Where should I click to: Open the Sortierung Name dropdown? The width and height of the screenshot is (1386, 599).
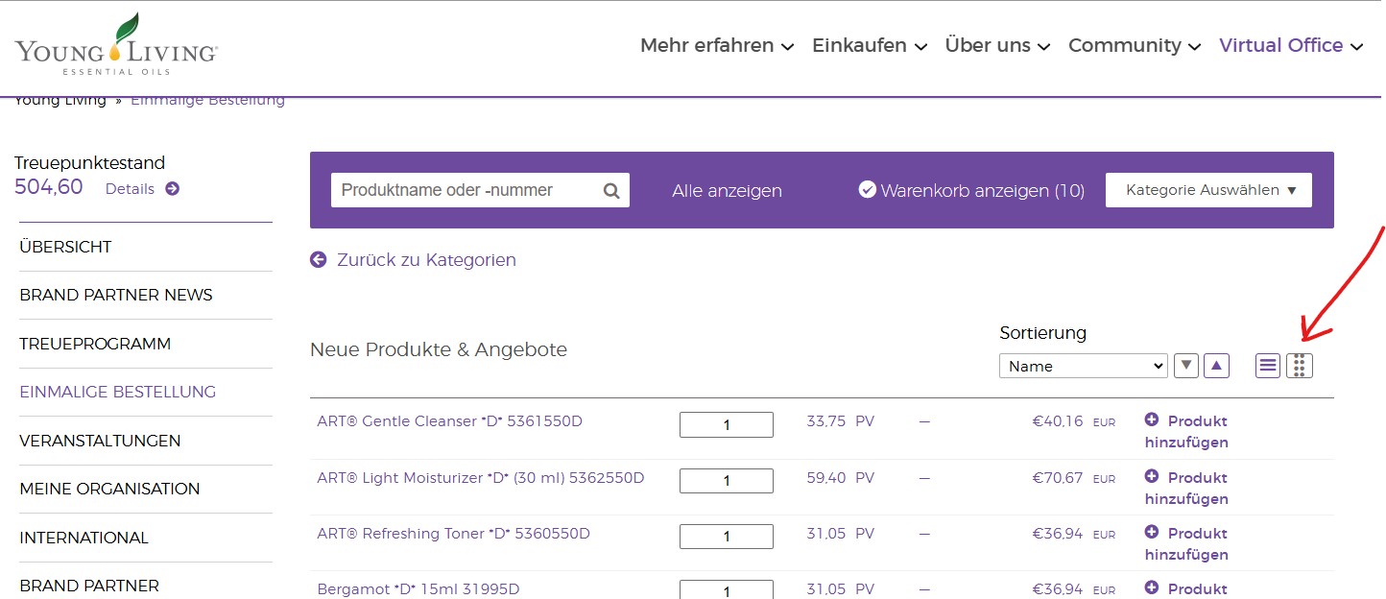1083,366
